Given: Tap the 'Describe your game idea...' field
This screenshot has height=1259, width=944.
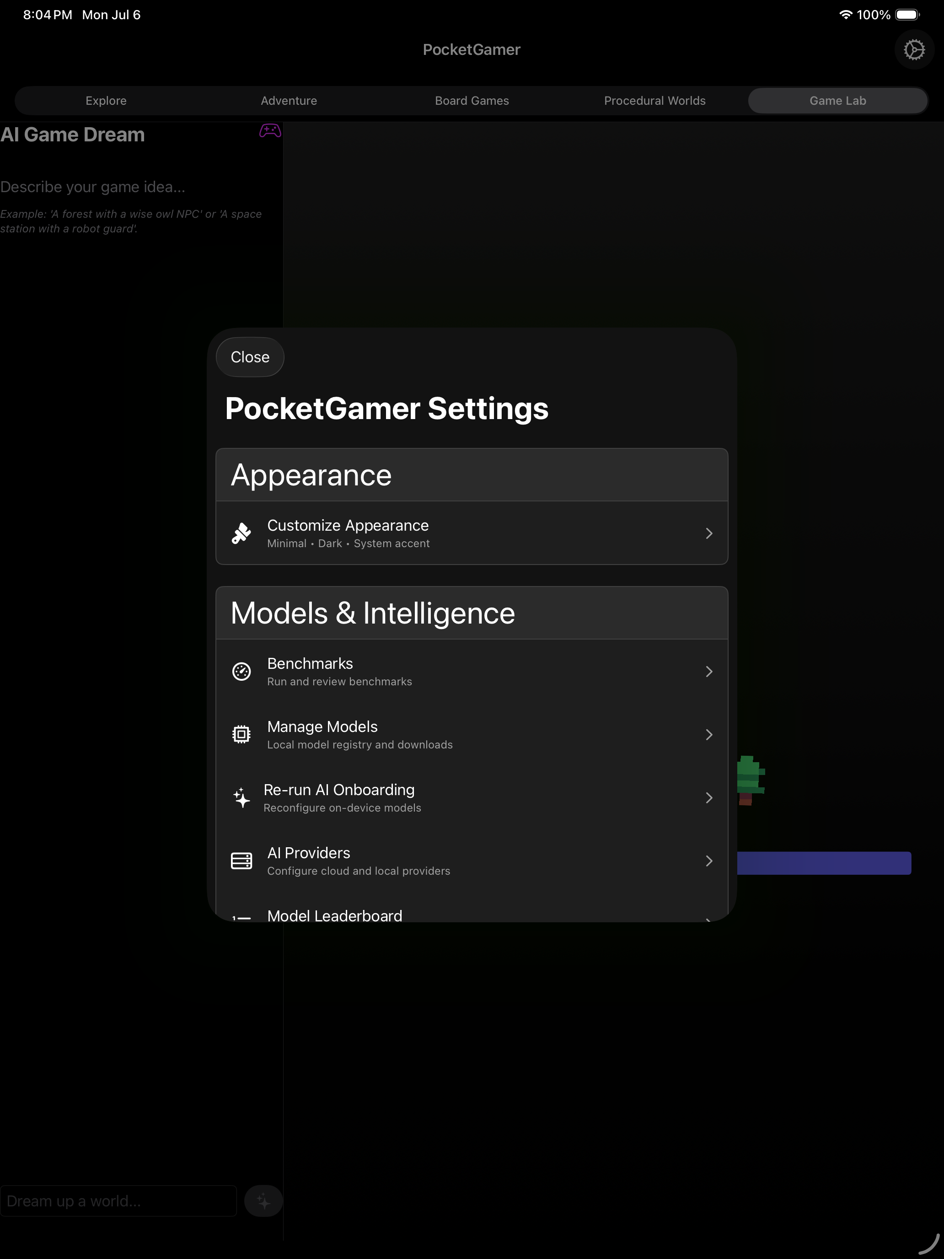Looking at the screenshot, I should tap(93, 187).
